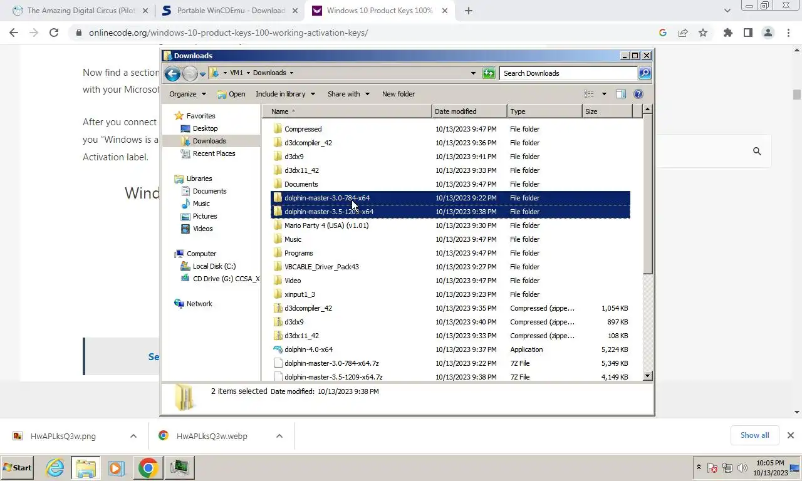The width and height of the screenshot is (802, 481).
Task: Click the Chrome taskbar icon
Action: coord(148,468)
